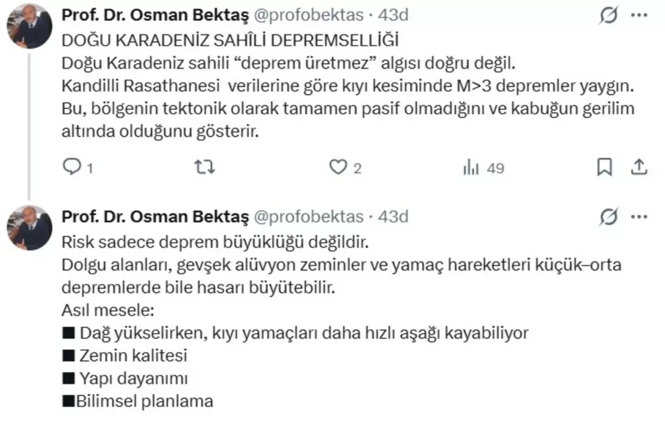Open profile picture of second tweet
This screenshot has height=422, width=665.
pos(29,228)
